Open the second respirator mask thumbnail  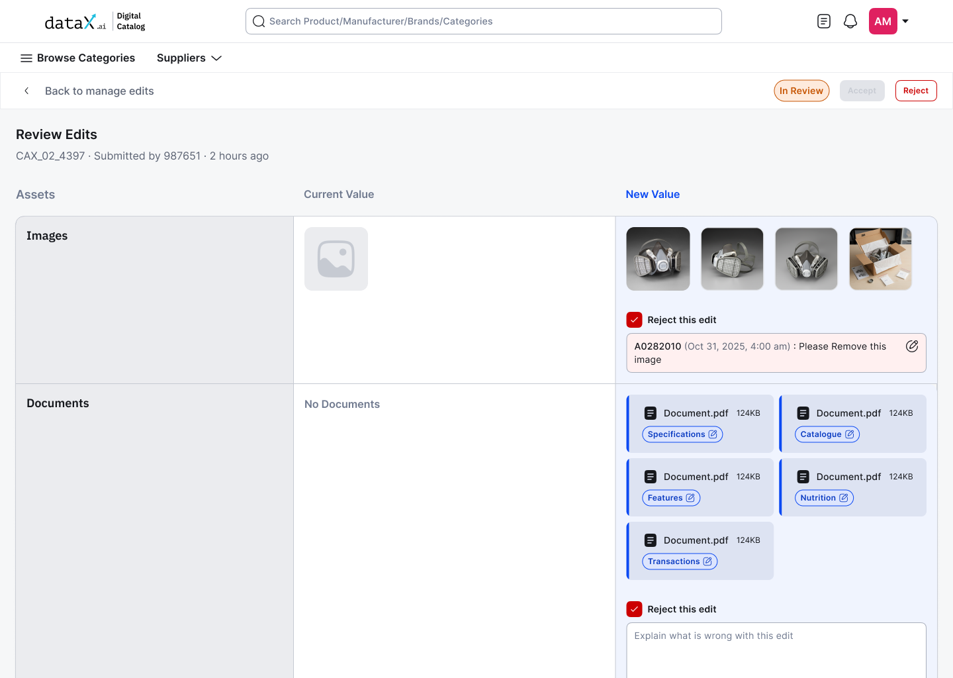point(732,259)
